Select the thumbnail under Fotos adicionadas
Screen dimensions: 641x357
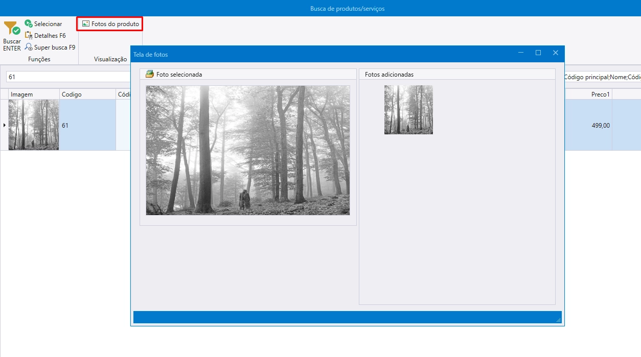pos(408,110)
